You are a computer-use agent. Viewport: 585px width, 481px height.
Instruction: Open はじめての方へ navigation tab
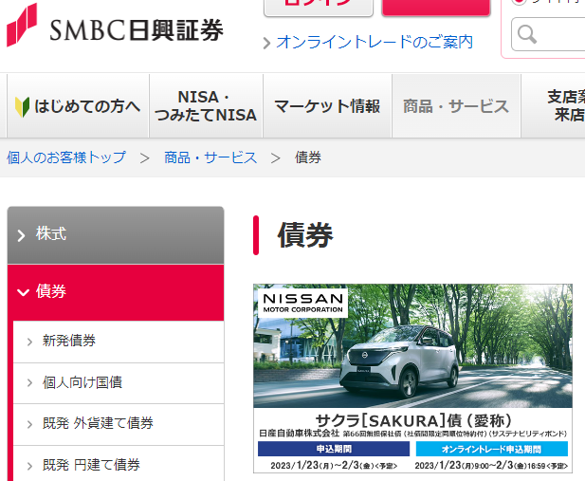point(78,106)
